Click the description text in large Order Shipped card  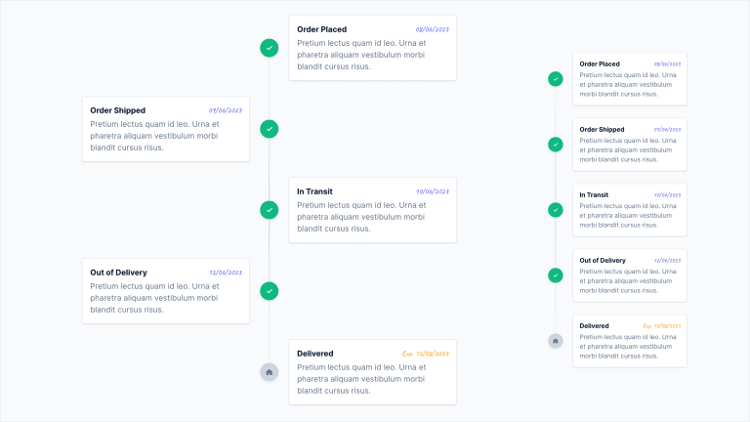(154, 136)
